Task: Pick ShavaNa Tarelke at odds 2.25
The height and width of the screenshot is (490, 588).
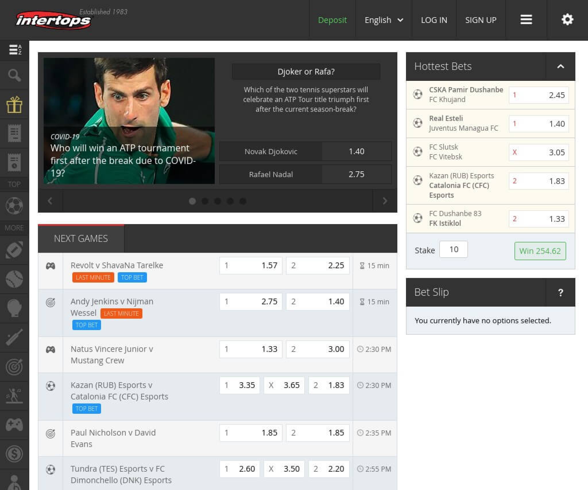Action: [318, 266]
